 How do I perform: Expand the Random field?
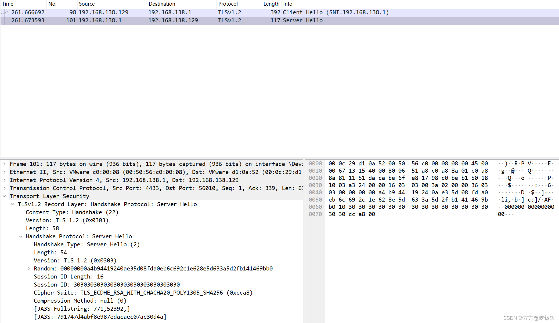point(28,269)
